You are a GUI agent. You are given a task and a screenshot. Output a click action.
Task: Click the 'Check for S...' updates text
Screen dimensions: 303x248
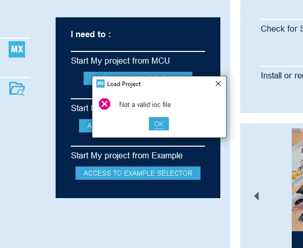click(x=282, y=29)
